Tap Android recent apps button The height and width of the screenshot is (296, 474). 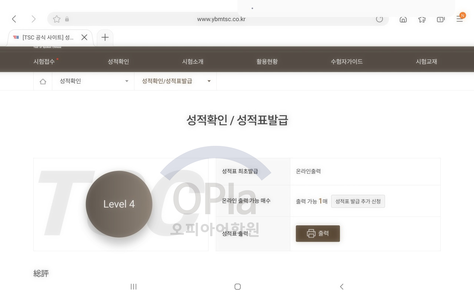pyautogui.click(x=134, y=287)
